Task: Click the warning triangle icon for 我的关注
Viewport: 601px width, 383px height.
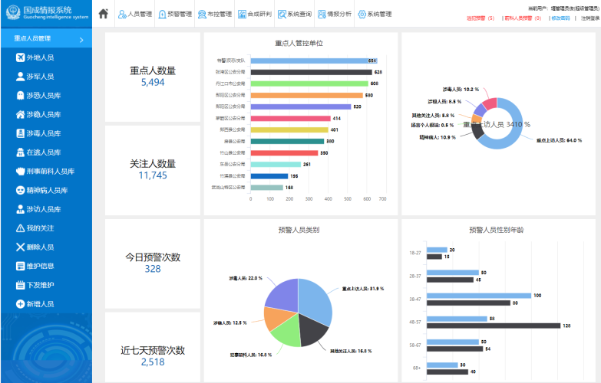Action: (21, 228)
